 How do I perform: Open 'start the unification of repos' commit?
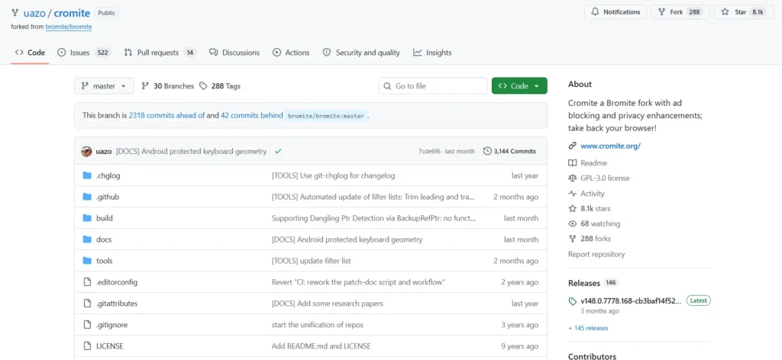tap(317, 325)
